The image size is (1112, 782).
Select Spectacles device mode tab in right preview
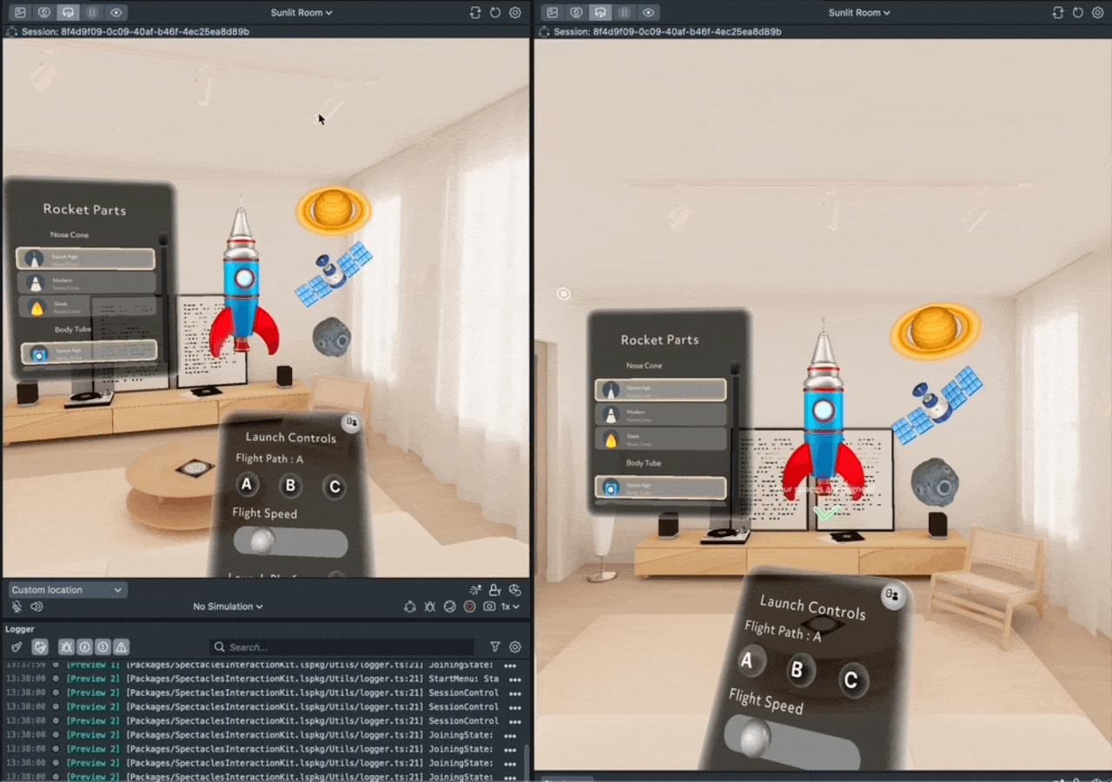tap(600, 13)
